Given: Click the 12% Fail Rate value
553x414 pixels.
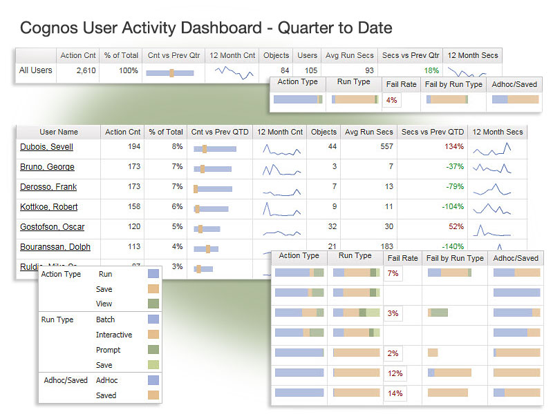Looking at the screenshot, I should [395, 373].
